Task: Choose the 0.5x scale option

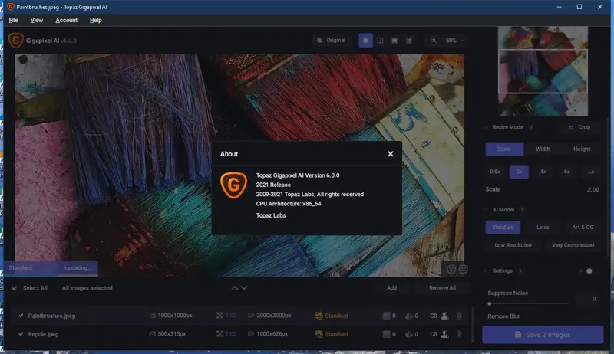Action: (495, 172)
